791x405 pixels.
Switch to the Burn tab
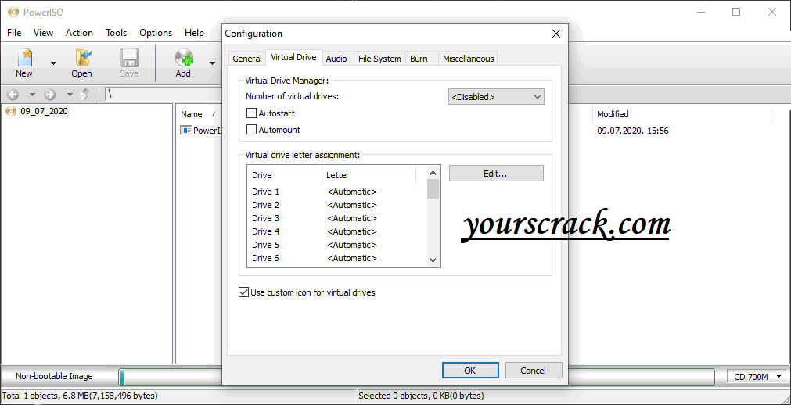[x=419, y=59]
